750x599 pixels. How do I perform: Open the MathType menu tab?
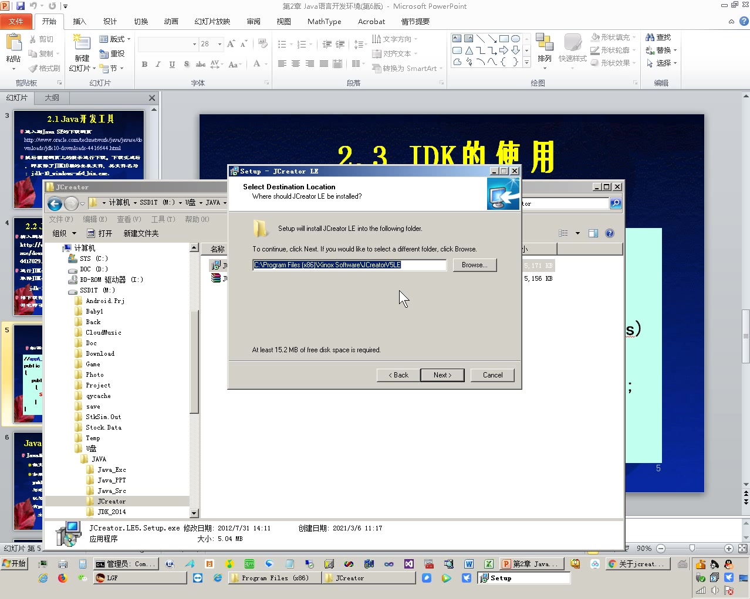tap(324, 21)
